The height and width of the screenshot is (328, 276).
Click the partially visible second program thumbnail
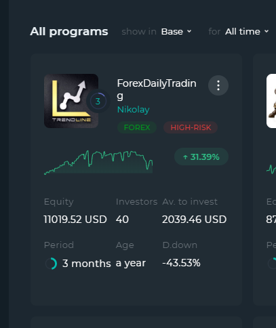click(x=271, y=101)
